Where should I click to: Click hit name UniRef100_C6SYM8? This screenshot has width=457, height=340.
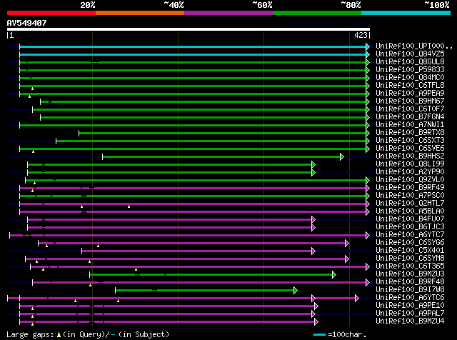410,259
